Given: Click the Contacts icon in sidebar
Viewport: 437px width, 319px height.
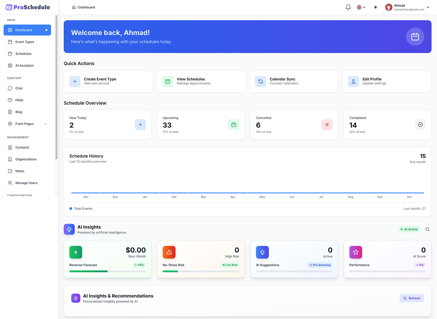Looking at the screenshot, I should point(10,147).
